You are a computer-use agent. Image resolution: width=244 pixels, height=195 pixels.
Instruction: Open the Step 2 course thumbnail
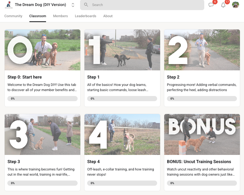(x=202, y=50)
